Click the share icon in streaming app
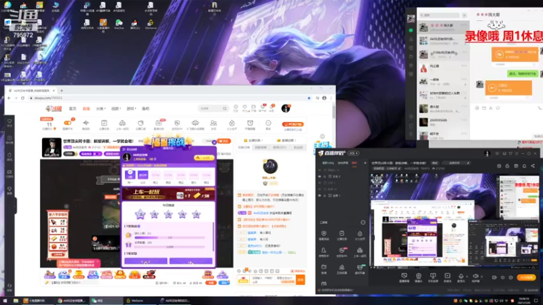 (533, 166)
